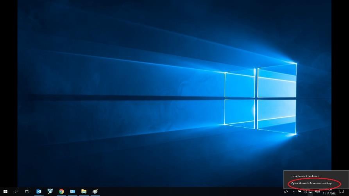349x196 pixels.
Task: Open taskbar search magnifier
Action: 16,191
